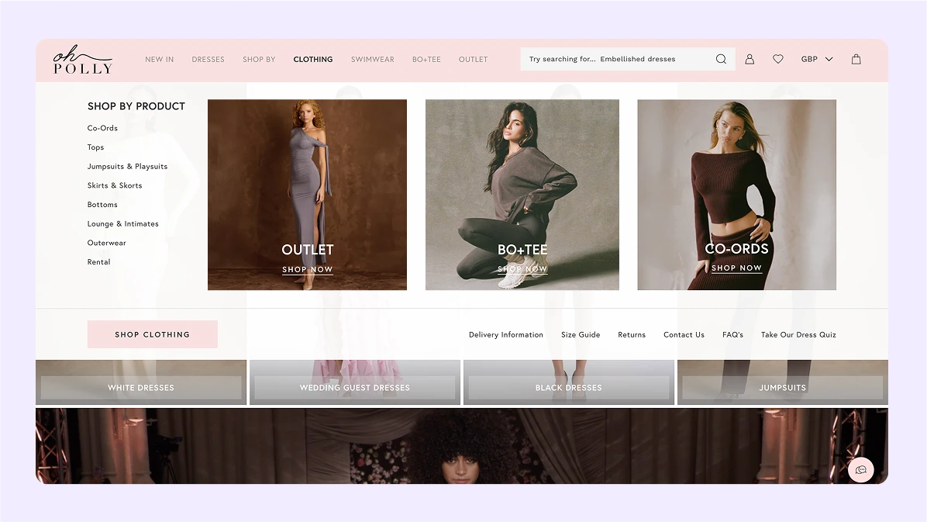
Task: Click Shop Now under Co-Ords card
Action: click(x=736, y=268)
